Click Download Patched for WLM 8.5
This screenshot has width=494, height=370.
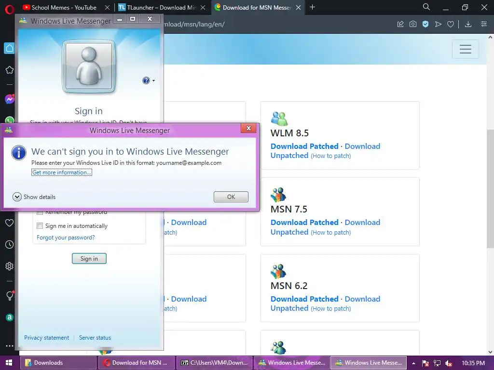(304, 146)
